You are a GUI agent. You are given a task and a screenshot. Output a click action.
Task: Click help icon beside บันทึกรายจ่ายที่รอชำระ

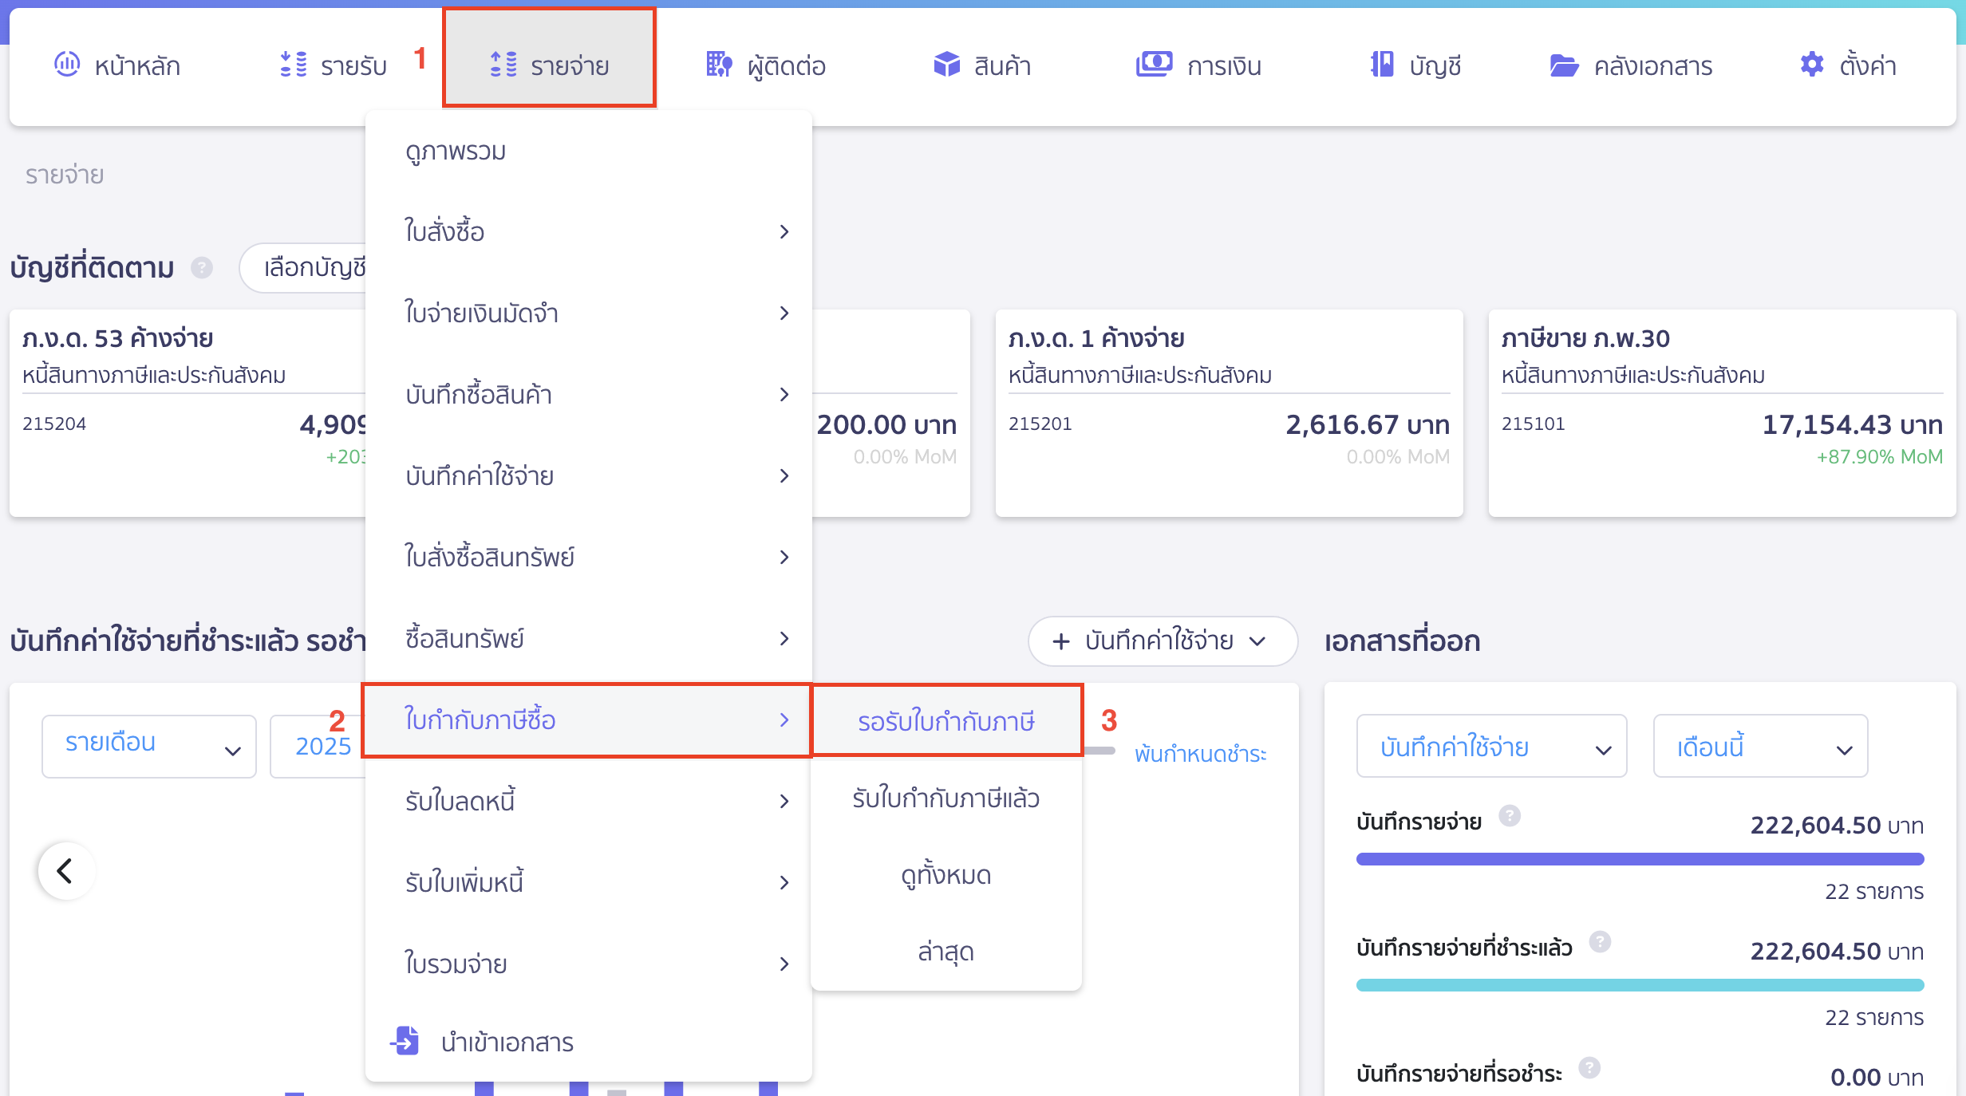click(x=1589, y=1067)
